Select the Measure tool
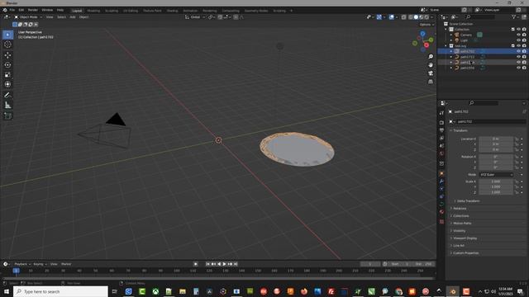Viewport: 529px width, 297px height. (x=7, y=106)
